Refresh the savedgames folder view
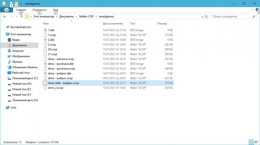 (x=206, y=16)
